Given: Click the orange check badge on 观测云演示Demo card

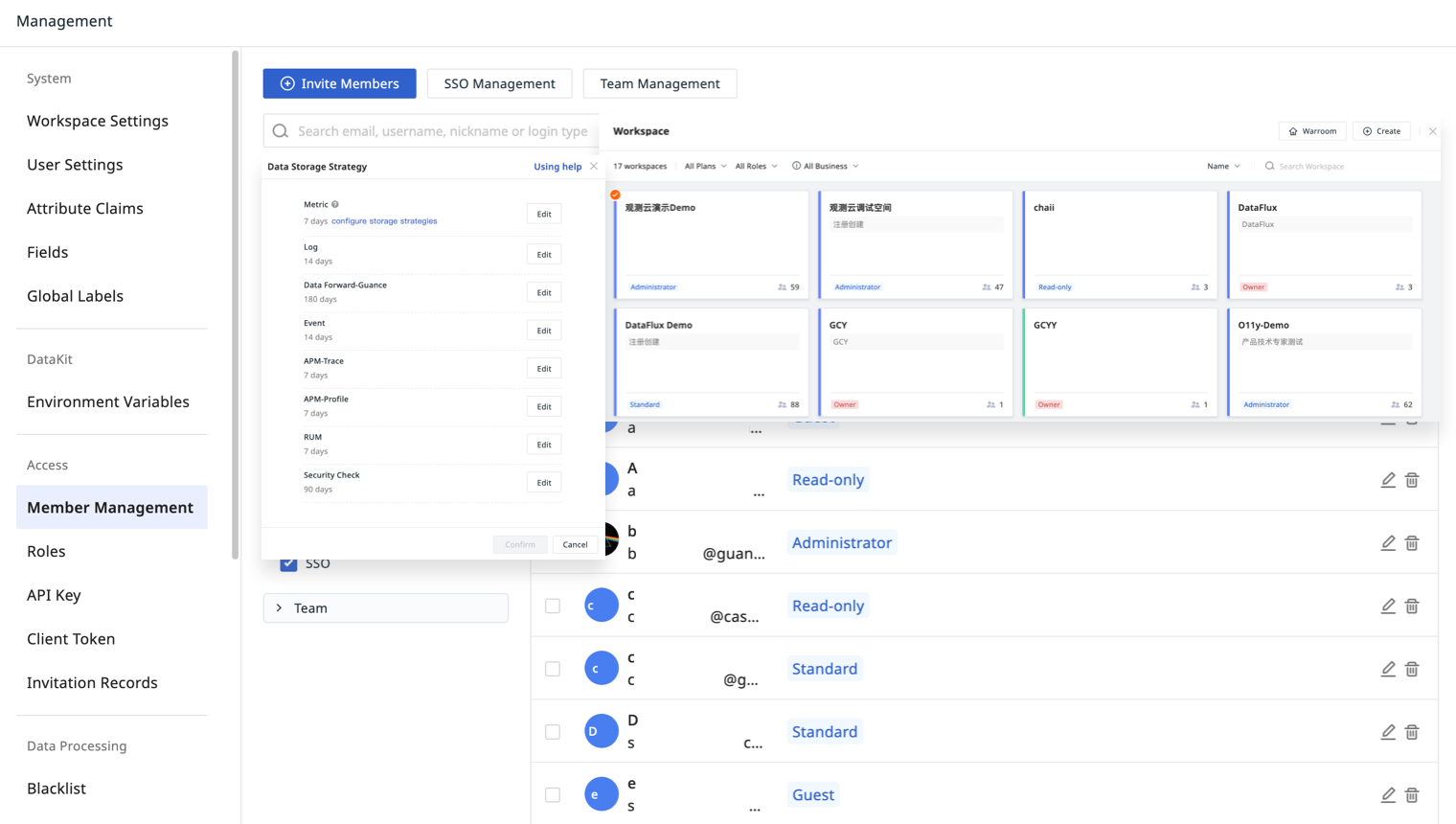Looking at the screenshot, I should pos(615,195).
